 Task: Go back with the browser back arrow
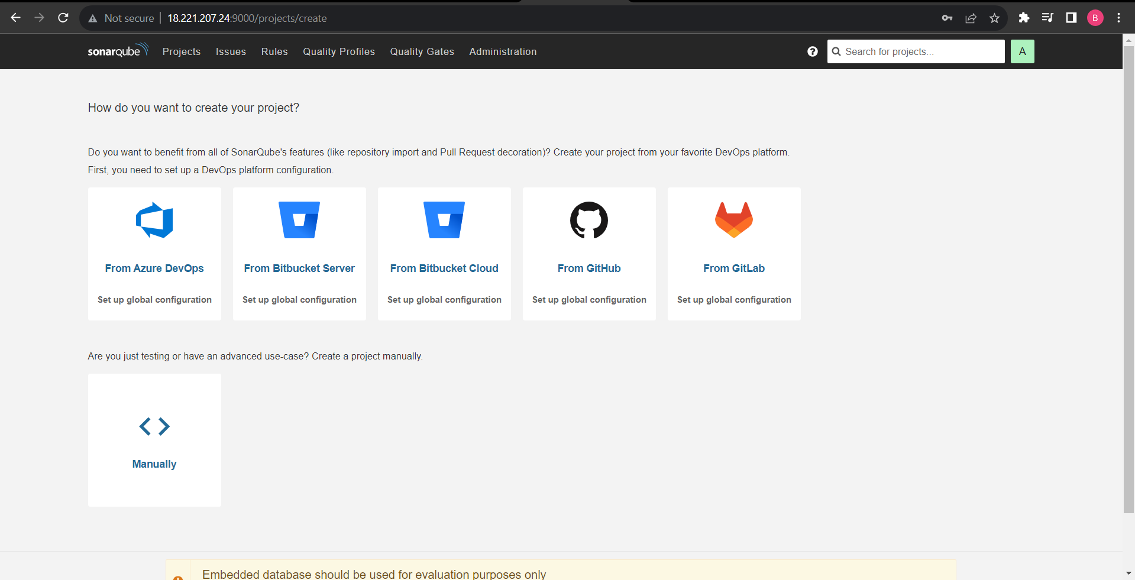click(x=15, y=18)
